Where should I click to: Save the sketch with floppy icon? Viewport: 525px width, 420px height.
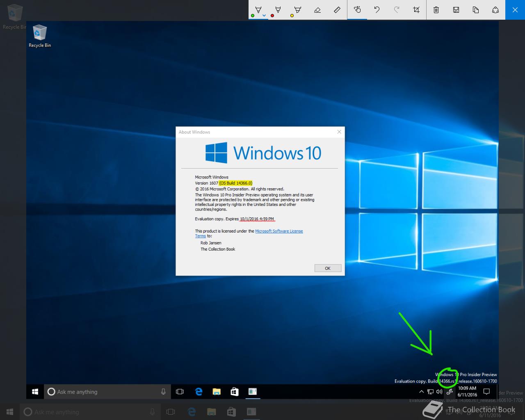[456, 10]
